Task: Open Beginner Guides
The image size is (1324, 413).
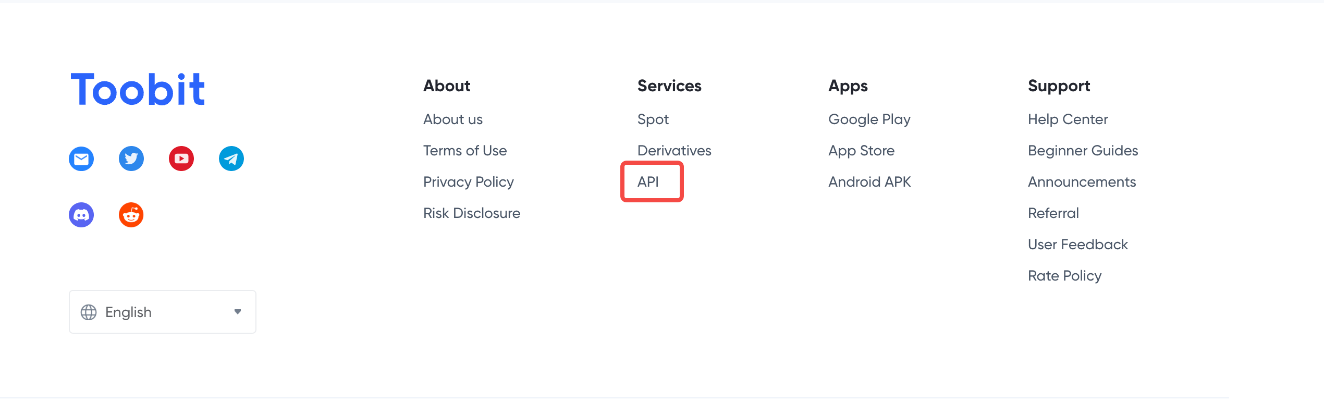Action: (1083, 151)
